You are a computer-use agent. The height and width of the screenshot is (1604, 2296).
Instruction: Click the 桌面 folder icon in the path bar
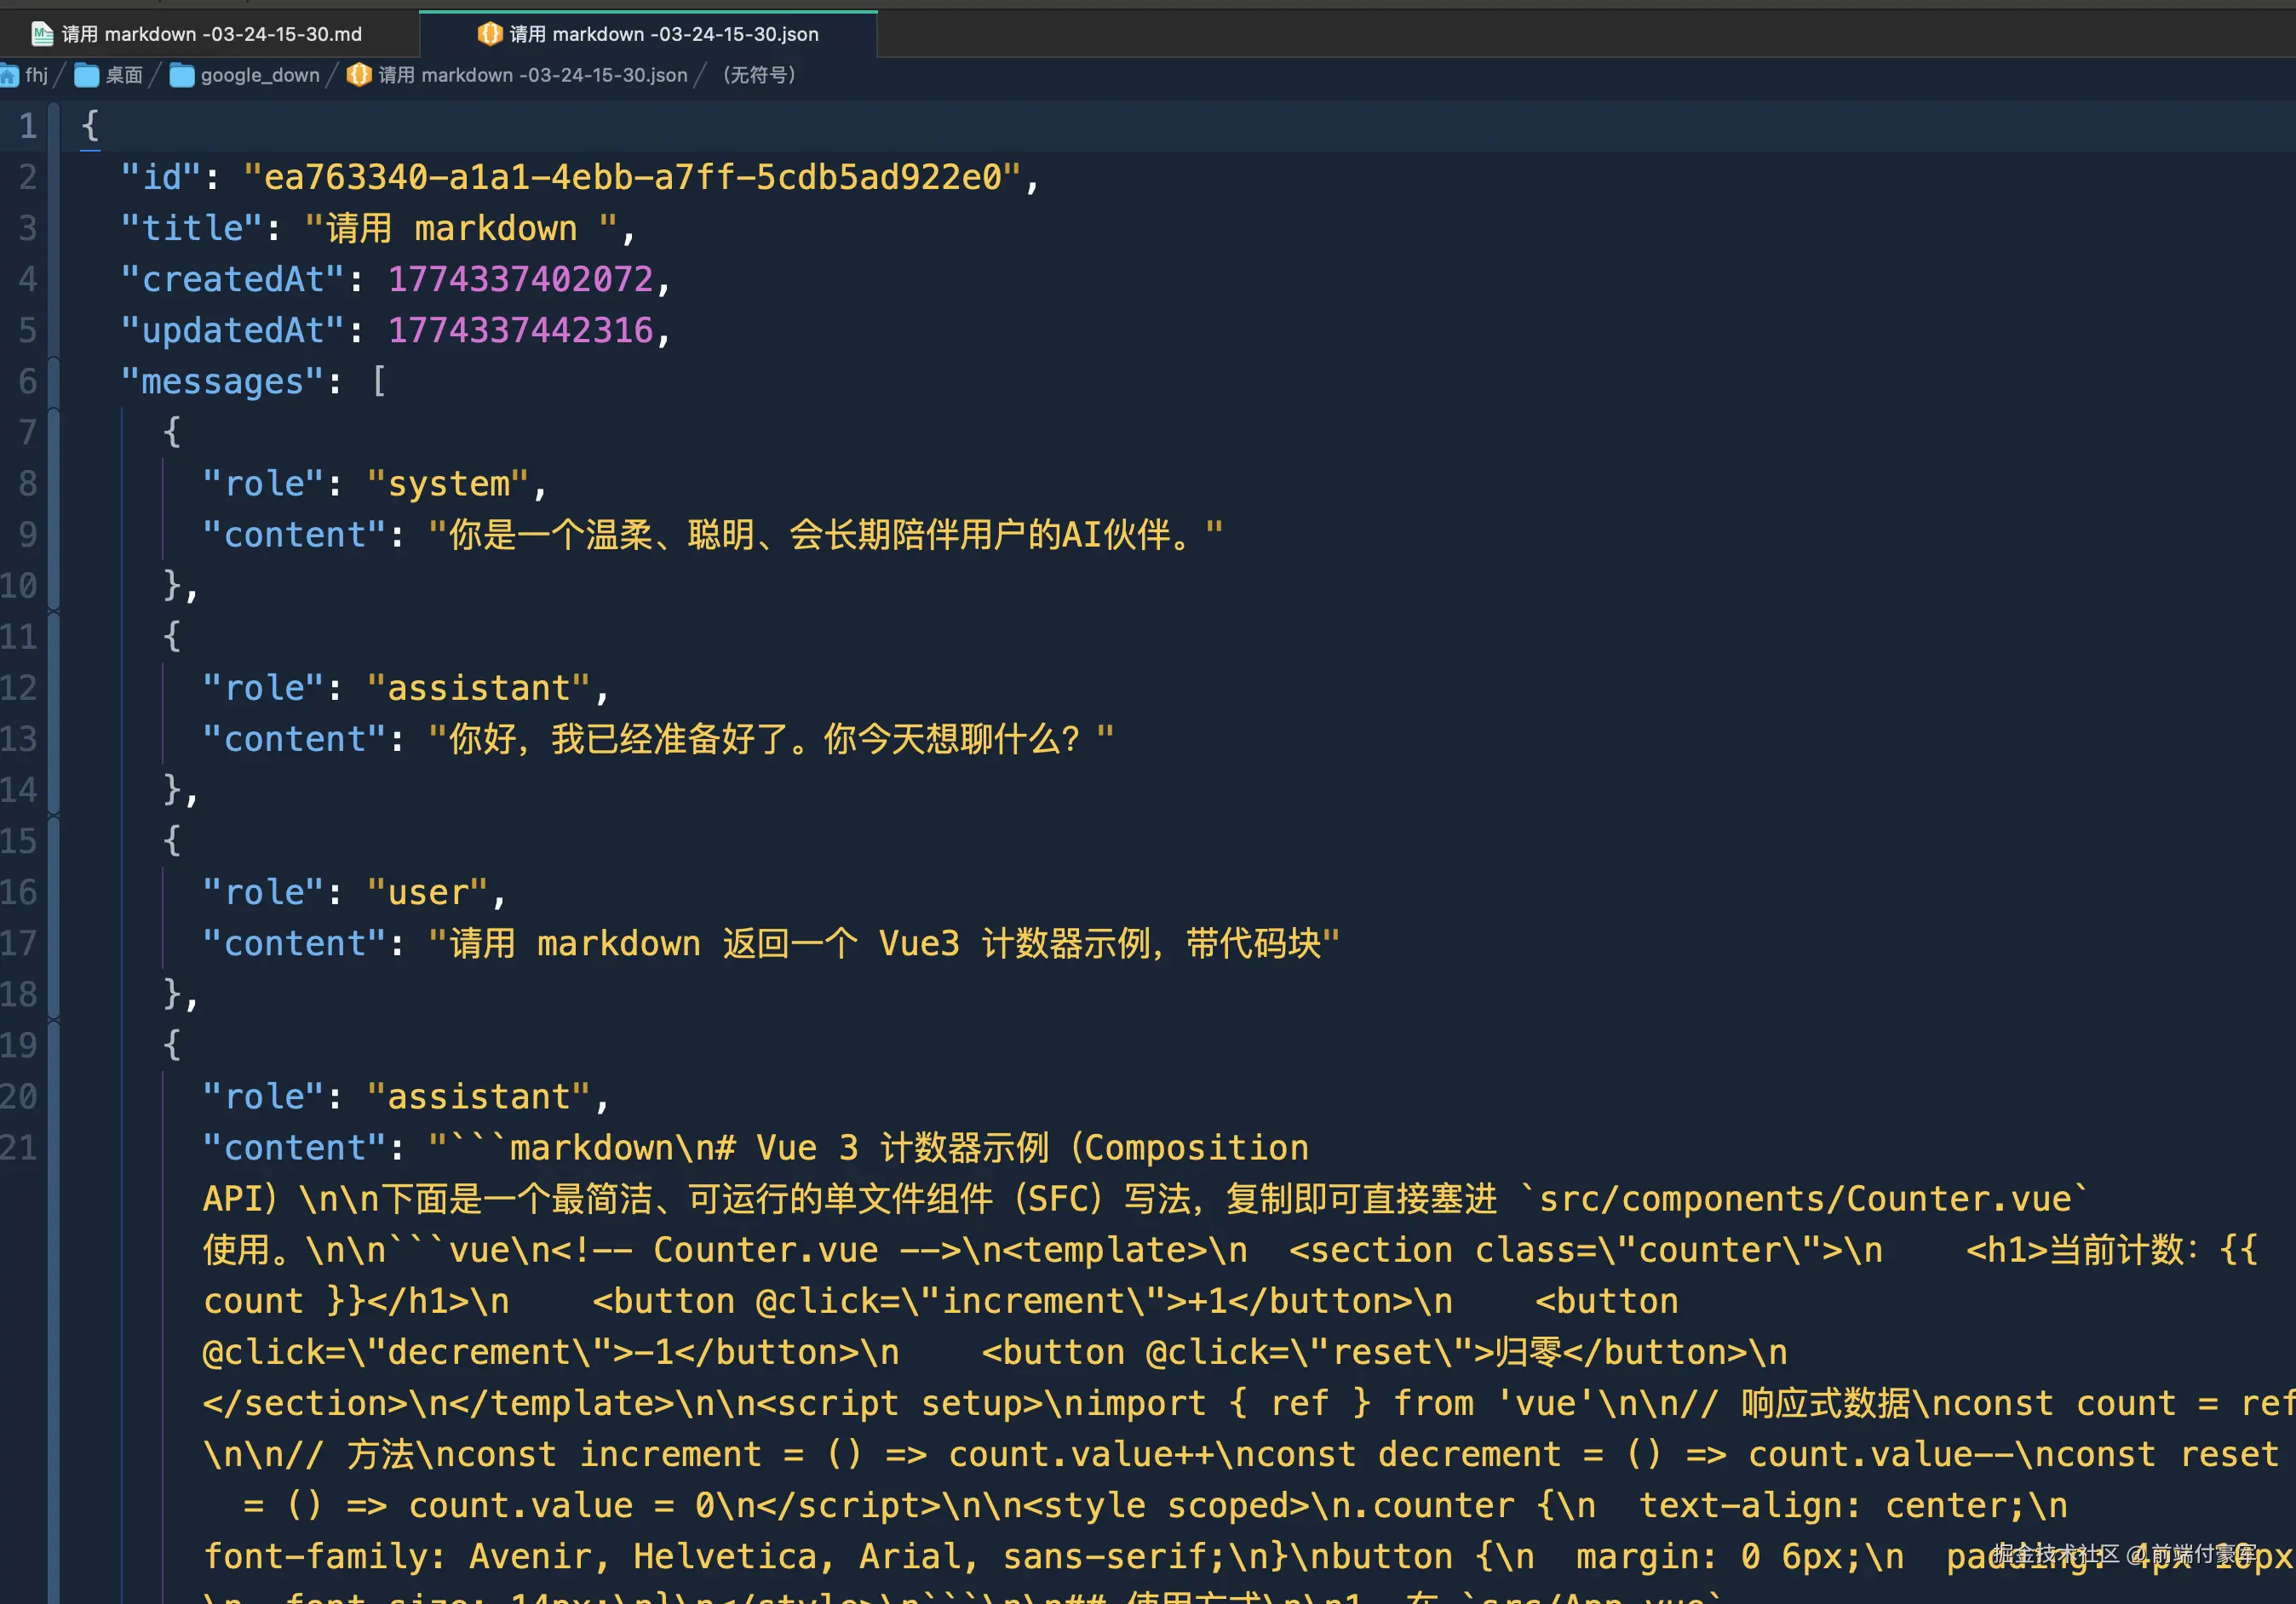coord(87,76)
